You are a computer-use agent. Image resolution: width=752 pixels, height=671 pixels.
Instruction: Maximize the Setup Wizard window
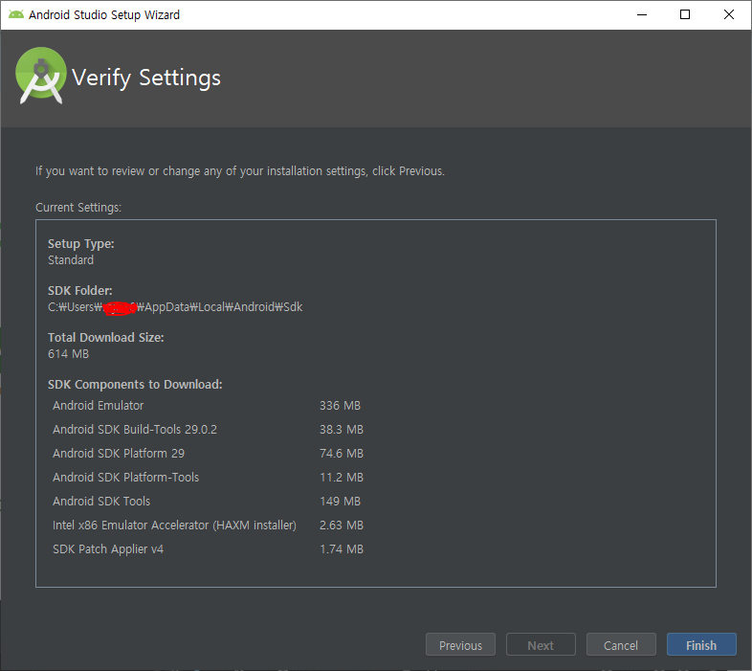[x=685, y=15]
